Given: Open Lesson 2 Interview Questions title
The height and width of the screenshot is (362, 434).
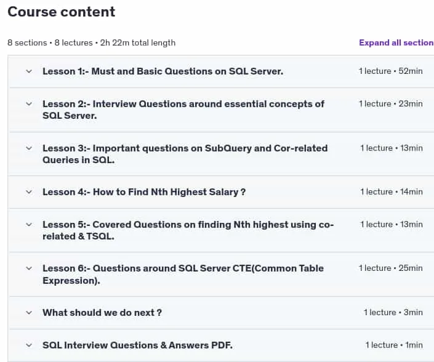Looking at the screenshot, I should 183,110.
